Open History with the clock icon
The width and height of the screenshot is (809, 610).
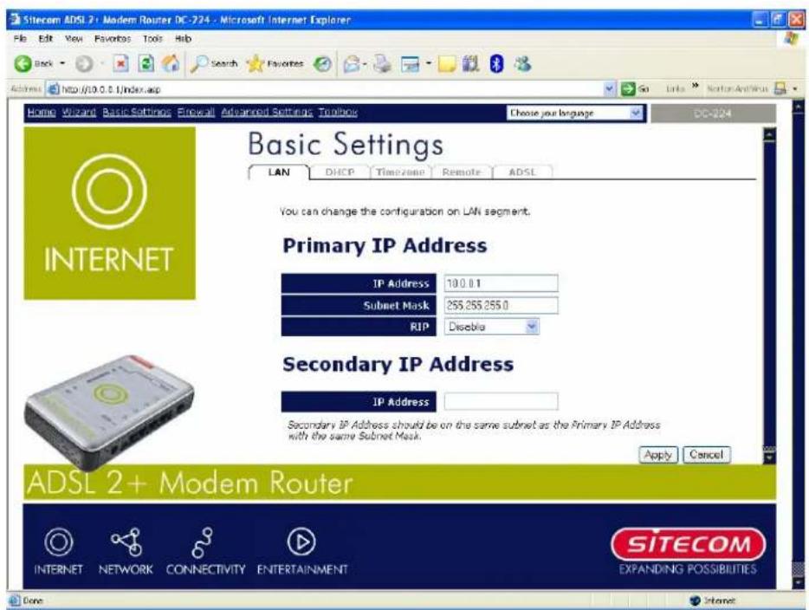pyautogui.click(x=323, y=64)
